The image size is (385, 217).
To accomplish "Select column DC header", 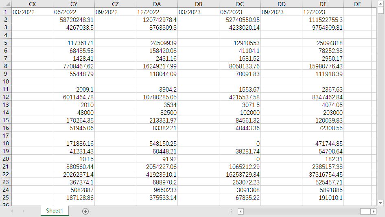I will pos(240,4).
